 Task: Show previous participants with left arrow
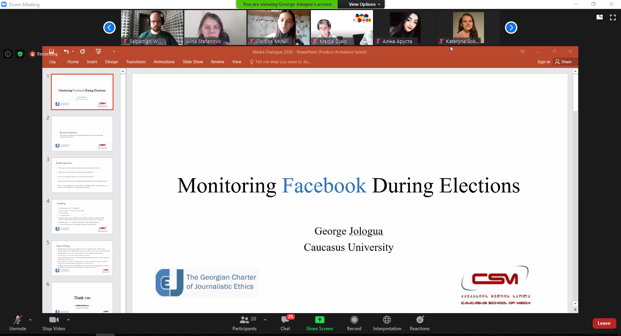pos(109,28)
